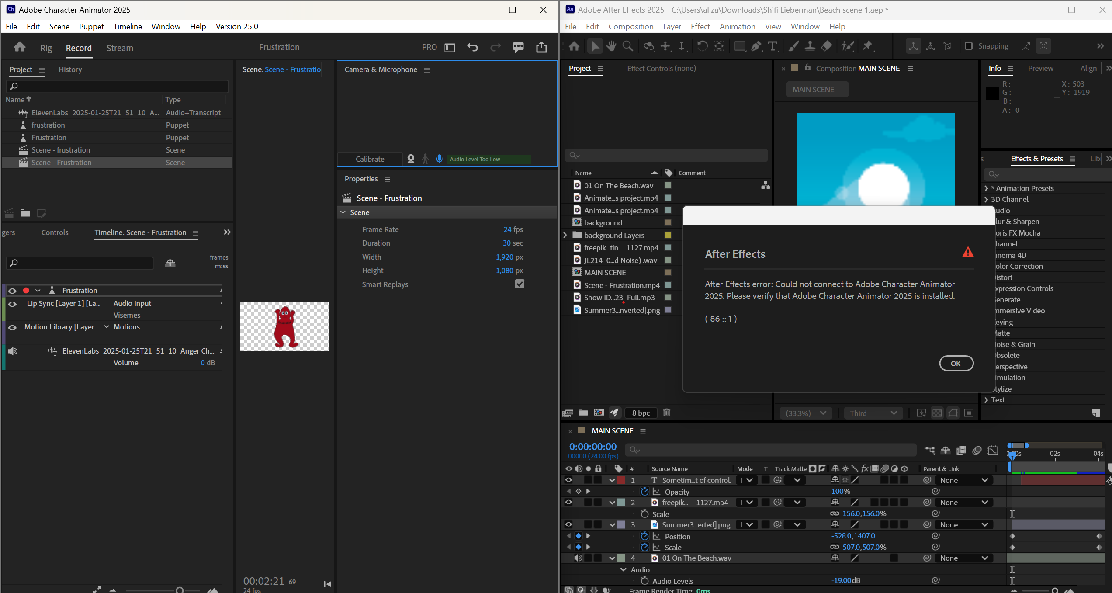
Task: Hide the Motion Library behavior eye
Action: click(12, 327)
